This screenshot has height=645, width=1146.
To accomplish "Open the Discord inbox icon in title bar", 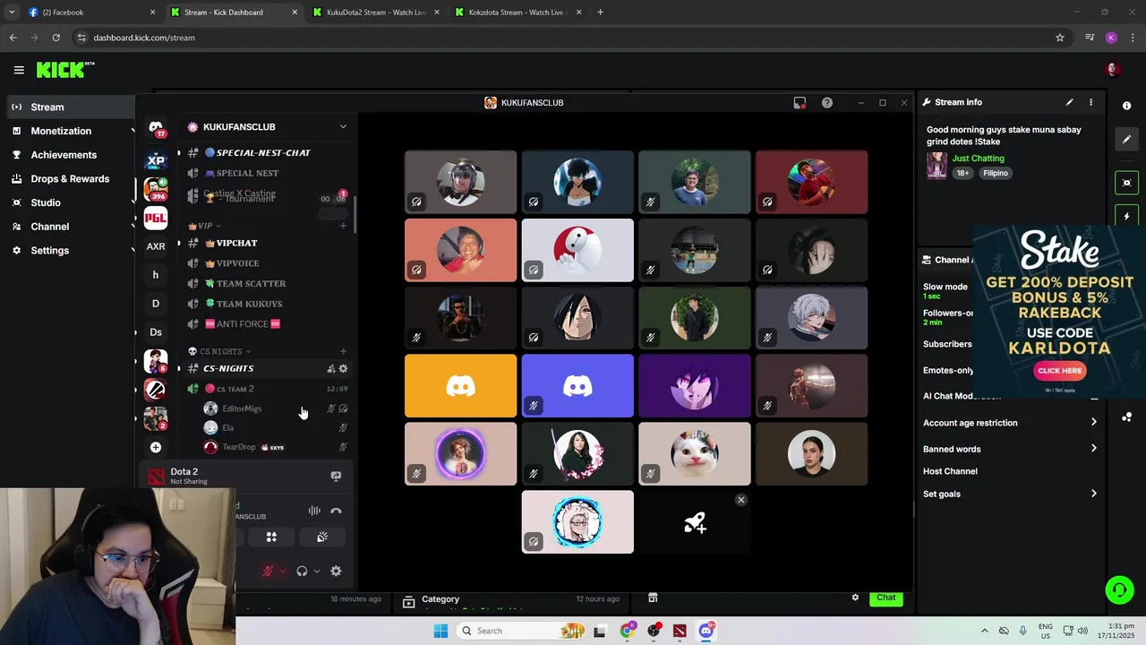I will (x=800, y=103).
